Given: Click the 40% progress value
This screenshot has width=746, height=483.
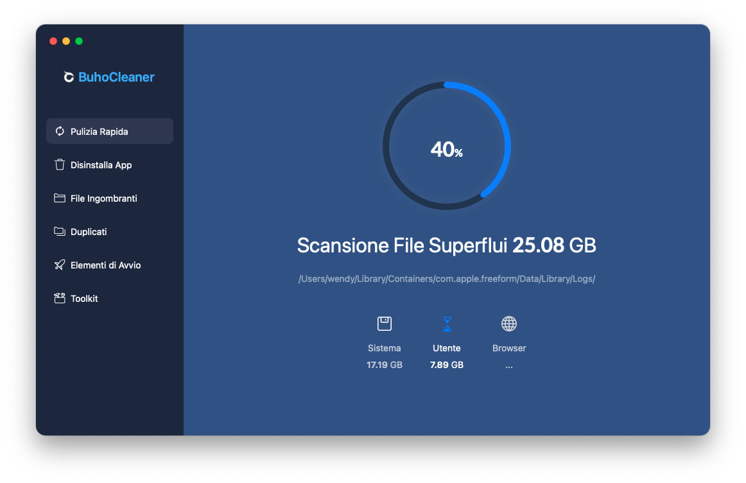Looking at the screenshot, I should [x=446, y=150].
